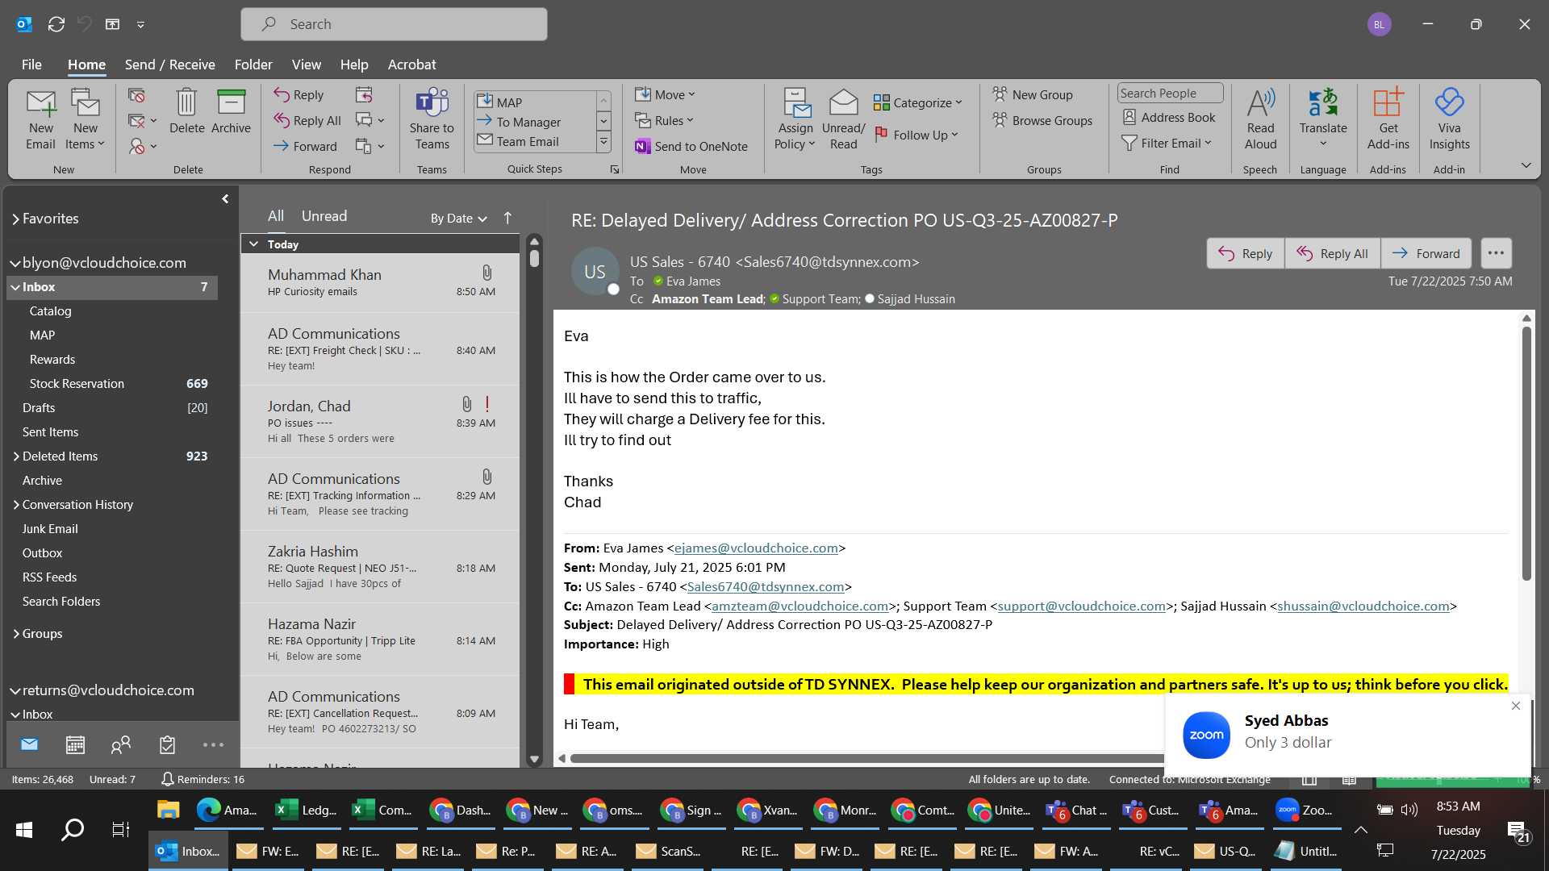Image resolution: width=1549 pixels, height=871 pixels.
Task: Switch to Send / Receive tab
Action: coord(169,65)
